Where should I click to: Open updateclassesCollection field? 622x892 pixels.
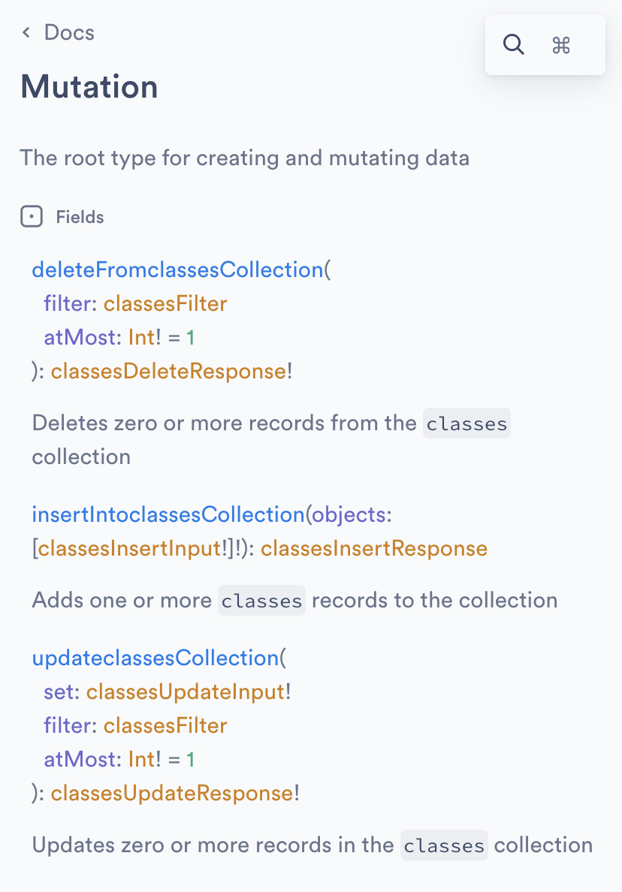tap(155, 658)
